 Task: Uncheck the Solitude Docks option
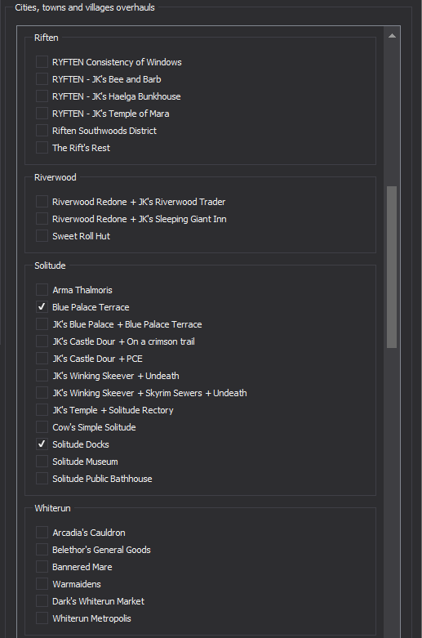[x=42, y=444]
